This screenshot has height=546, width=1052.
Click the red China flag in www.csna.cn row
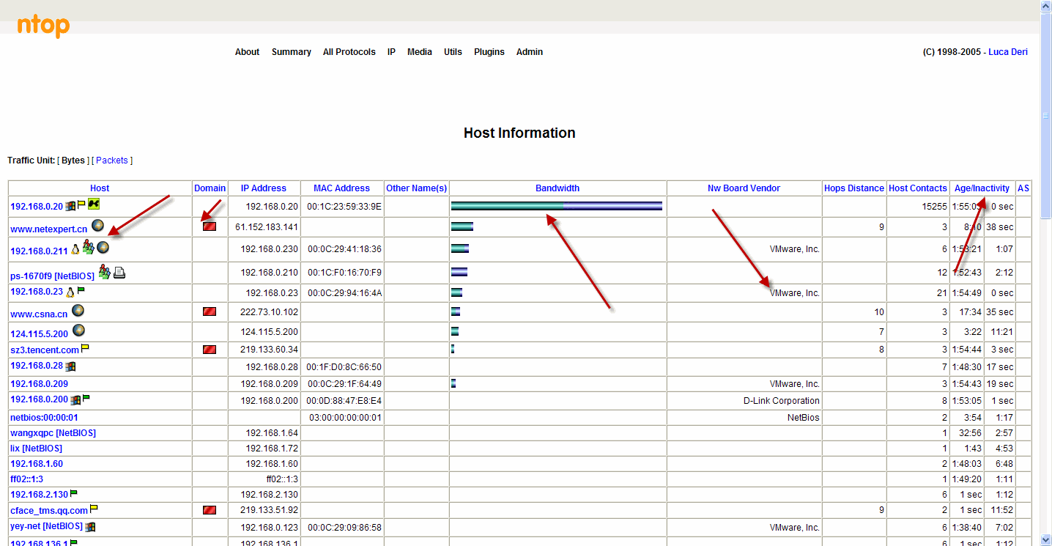[x=210, y=311]
